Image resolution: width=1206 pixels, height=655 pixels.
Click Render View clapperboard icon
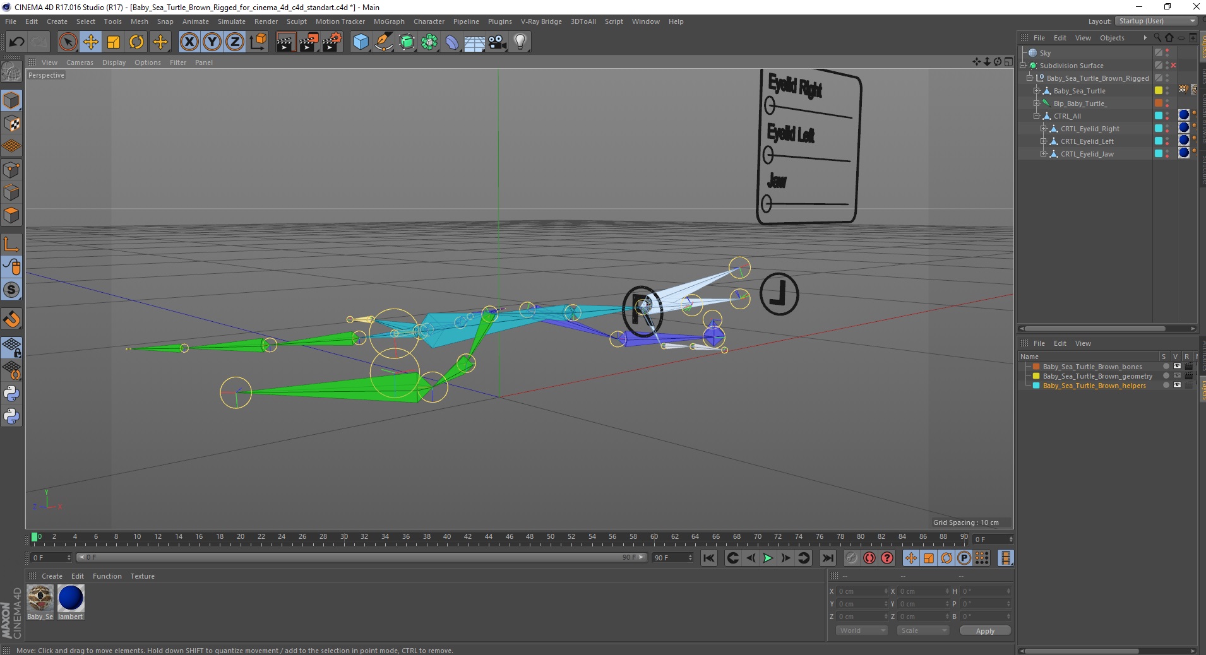tap(285, 42)
